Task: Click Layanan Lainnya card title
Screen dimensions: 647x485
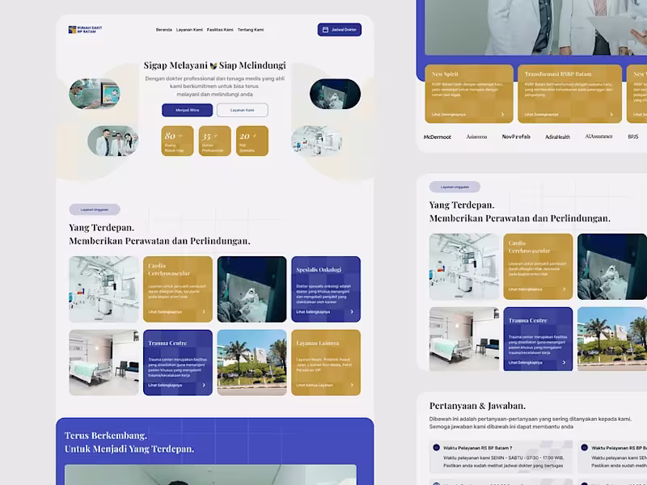Action: [x=317, y=343]
